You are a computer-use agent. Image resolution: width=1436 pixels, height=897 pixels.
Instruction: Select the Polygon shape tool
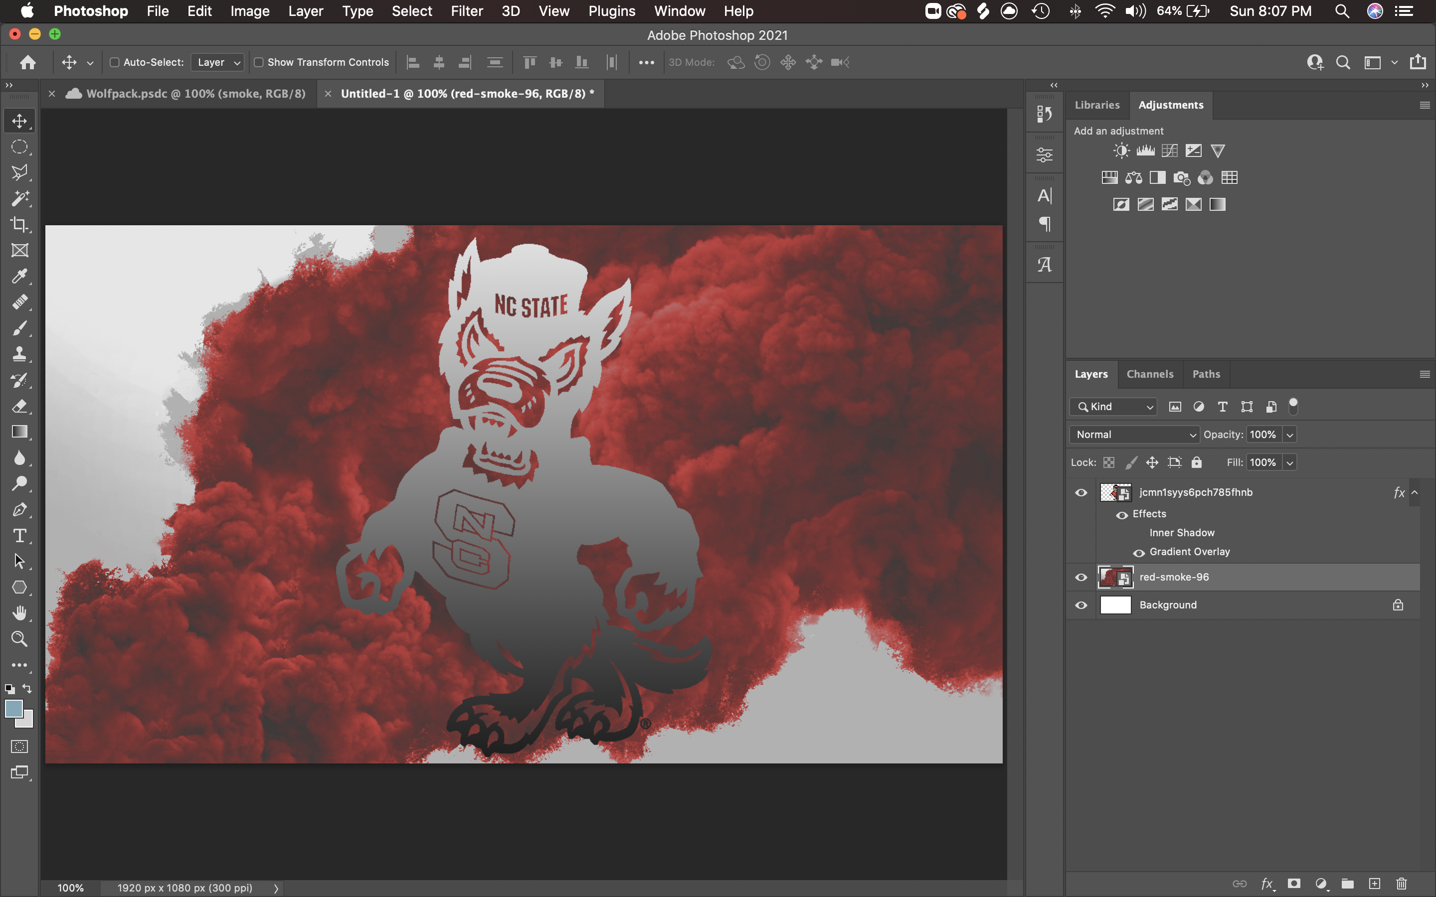point(19,588)
